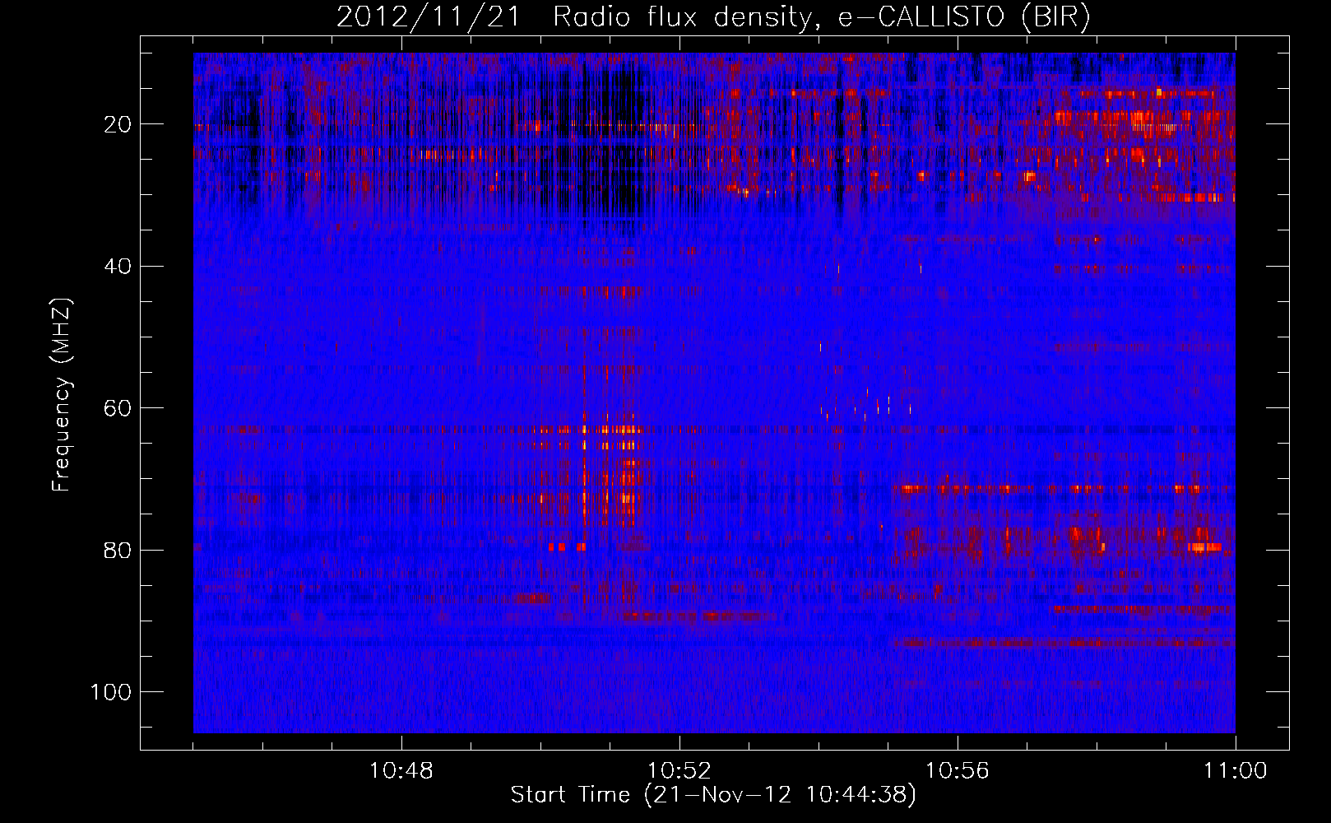Click the 'Frequency (MHZ)' axis label
The width and height of the screenshot is (1331, 823).
tap(62, 394)
